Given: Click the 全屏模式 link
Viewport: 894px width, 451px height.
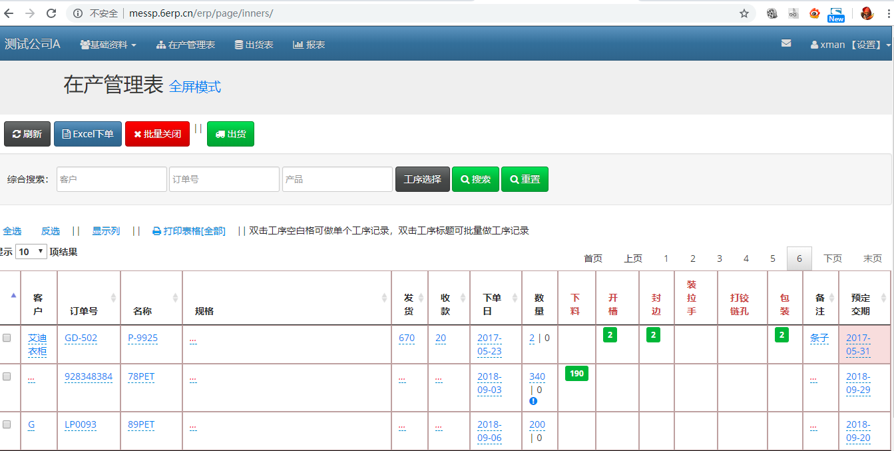Looking at the screenshot, I should [195, 87].
